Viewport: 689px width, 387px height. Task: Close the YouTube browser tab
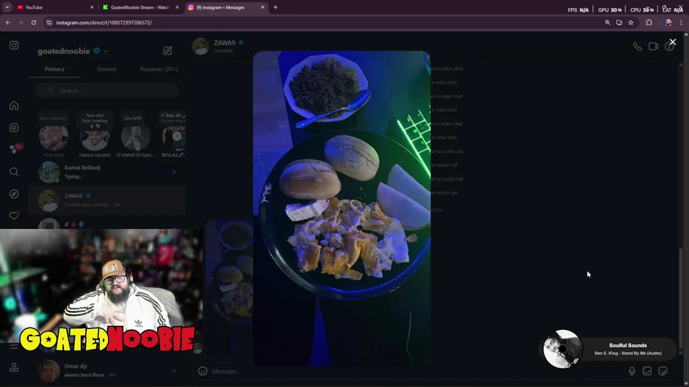[92, 8]
